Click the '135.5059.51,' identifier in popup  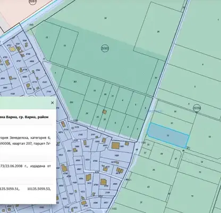10,189
